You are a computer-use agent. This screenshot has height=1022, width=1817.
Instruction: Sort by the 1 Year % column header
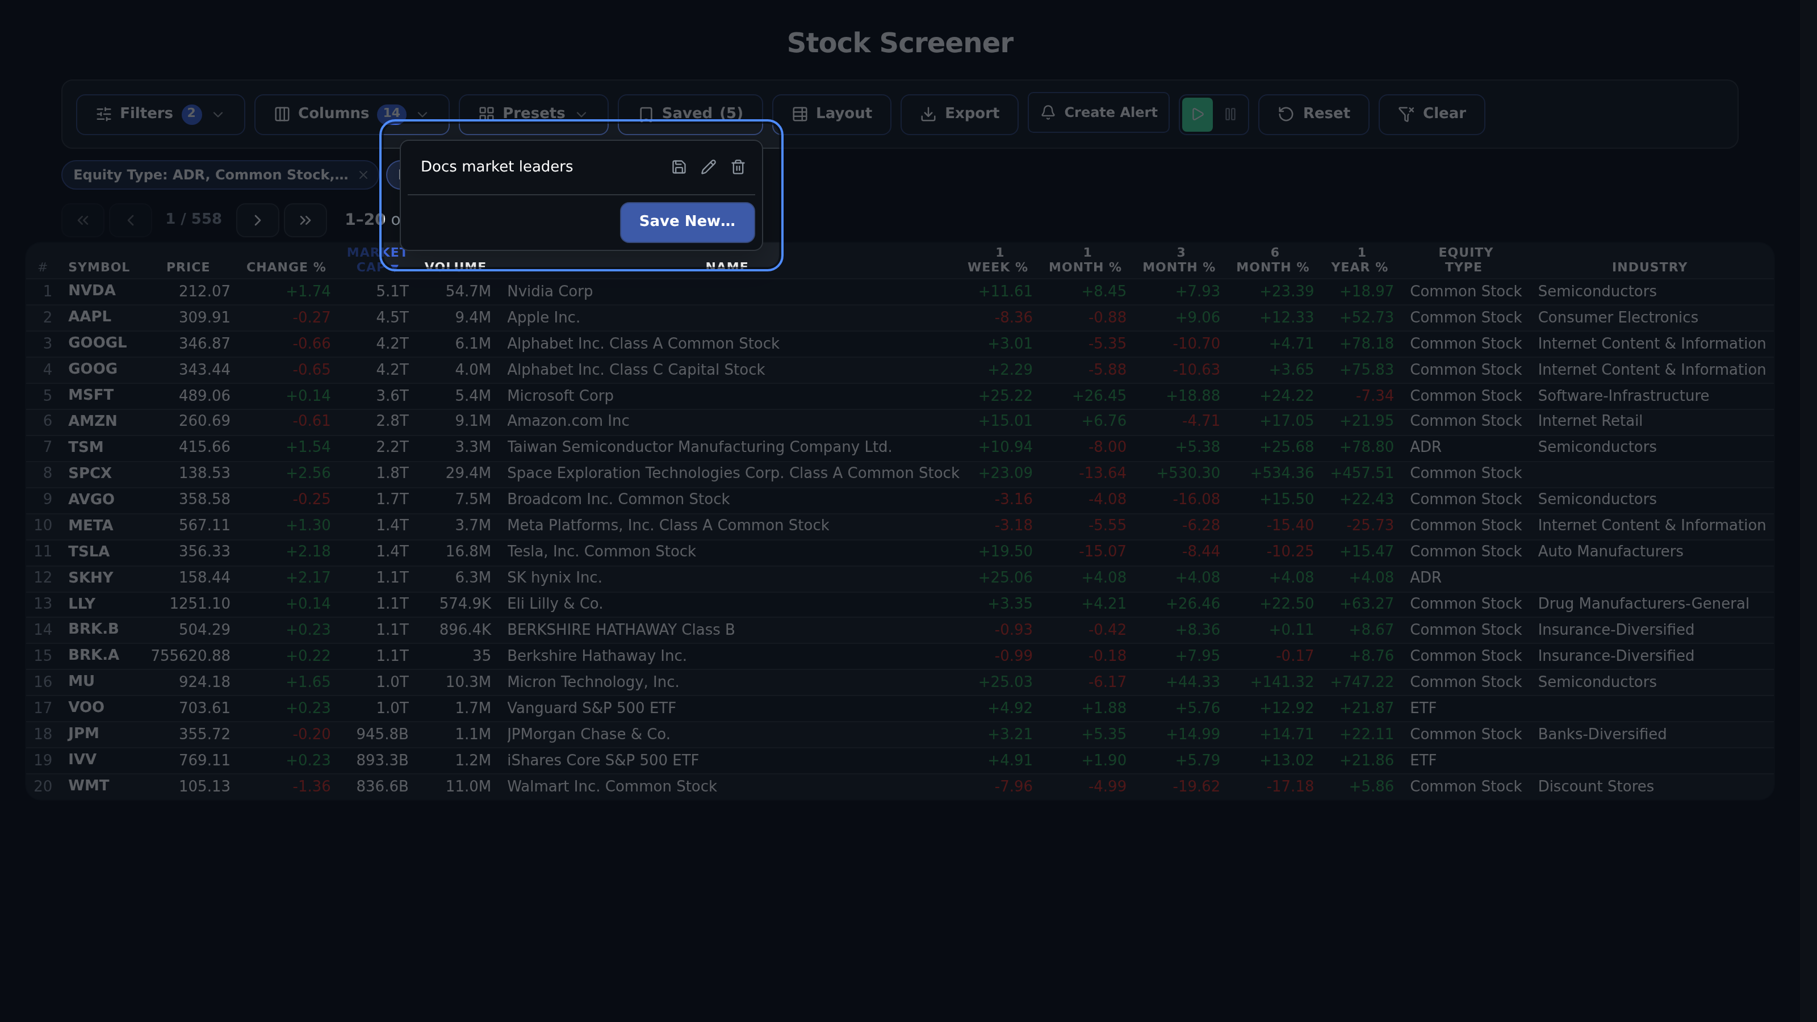coord(1359,259)
